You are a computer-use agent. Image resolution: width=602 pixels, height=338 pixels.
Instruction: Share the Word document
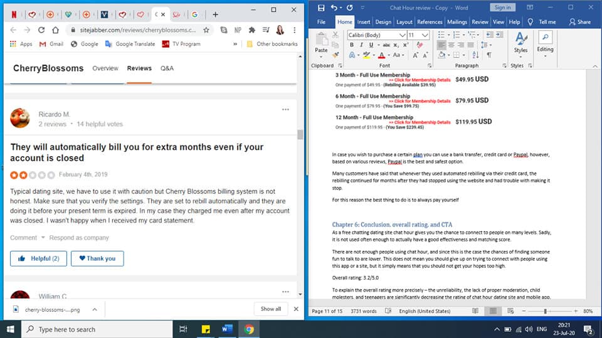point(579,22)
